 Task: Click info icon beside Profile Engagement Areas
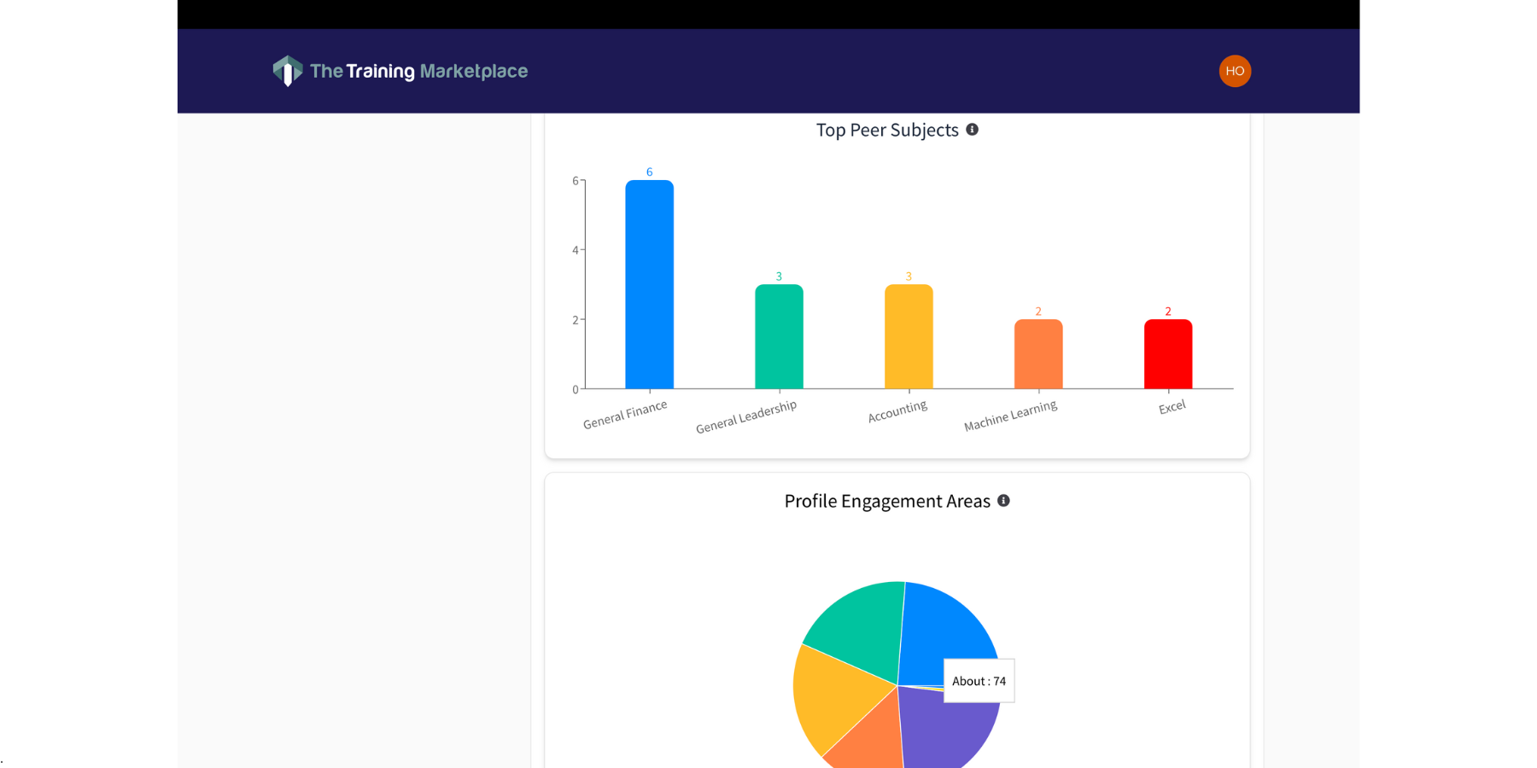click(1003, 501)
